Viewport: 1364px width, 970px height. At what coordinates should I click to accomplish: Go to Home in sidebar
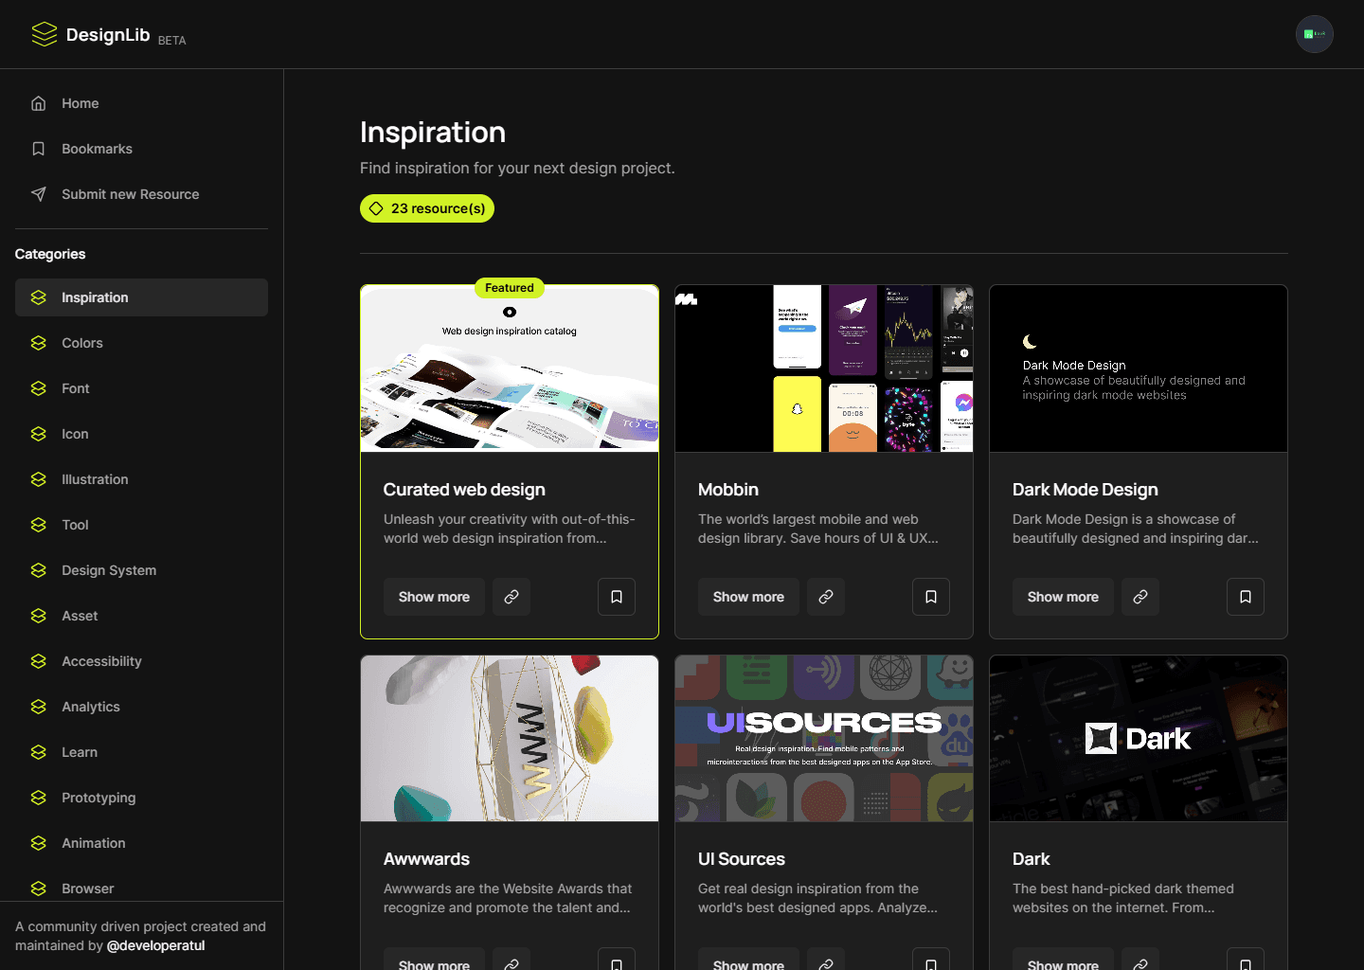[x=141, y=103]
